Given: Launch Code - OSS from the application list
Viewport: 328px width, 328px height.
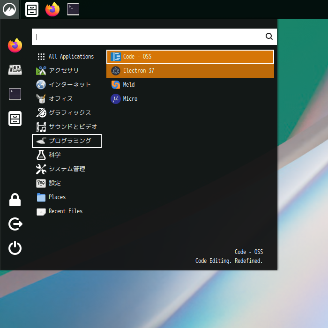Looking at the screenshot, I should tap(190, 57).
